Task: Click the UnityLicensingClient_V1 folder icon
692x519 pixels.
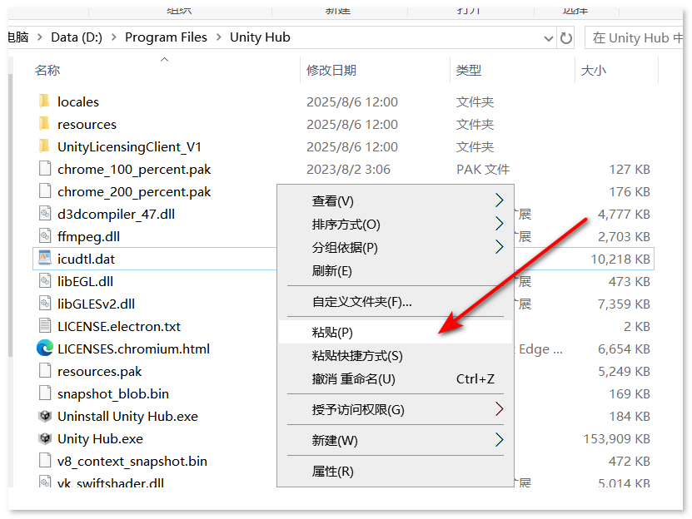Action: coord(44,146)
